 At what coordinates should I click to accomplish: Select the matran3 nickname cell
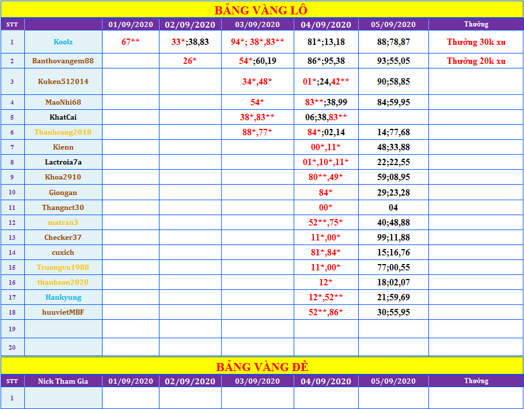click(x=63, y=223)
